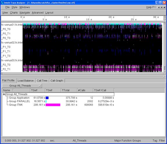This screenshot has width=167, height=144.
Task: Collapse the Group All_Threads tree node
Action: tap(4, 94)
